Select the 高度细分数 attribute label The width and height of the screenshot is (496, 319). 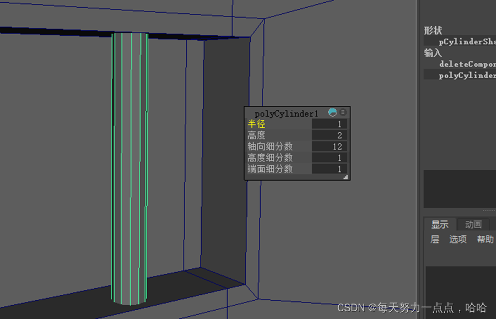point(270,158)
